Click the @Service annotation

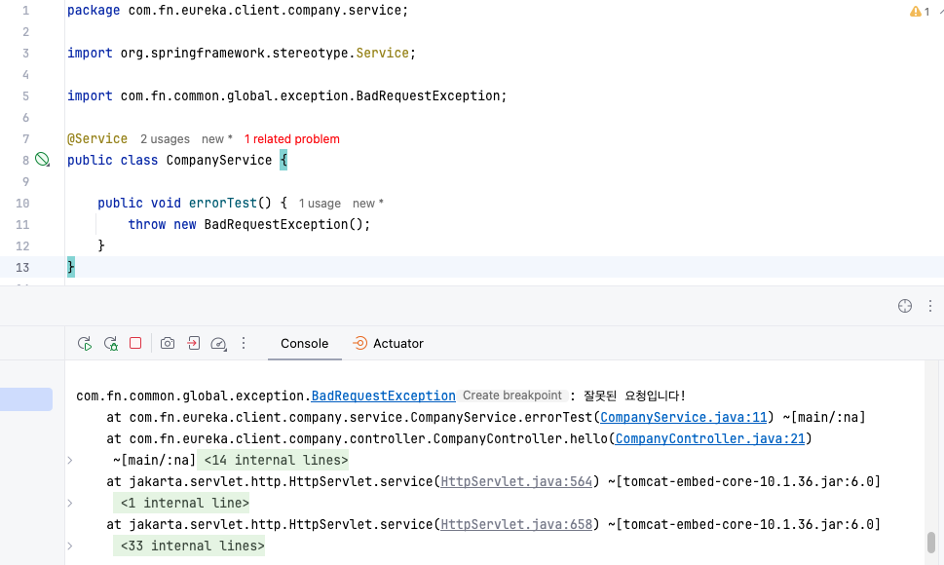97,138
